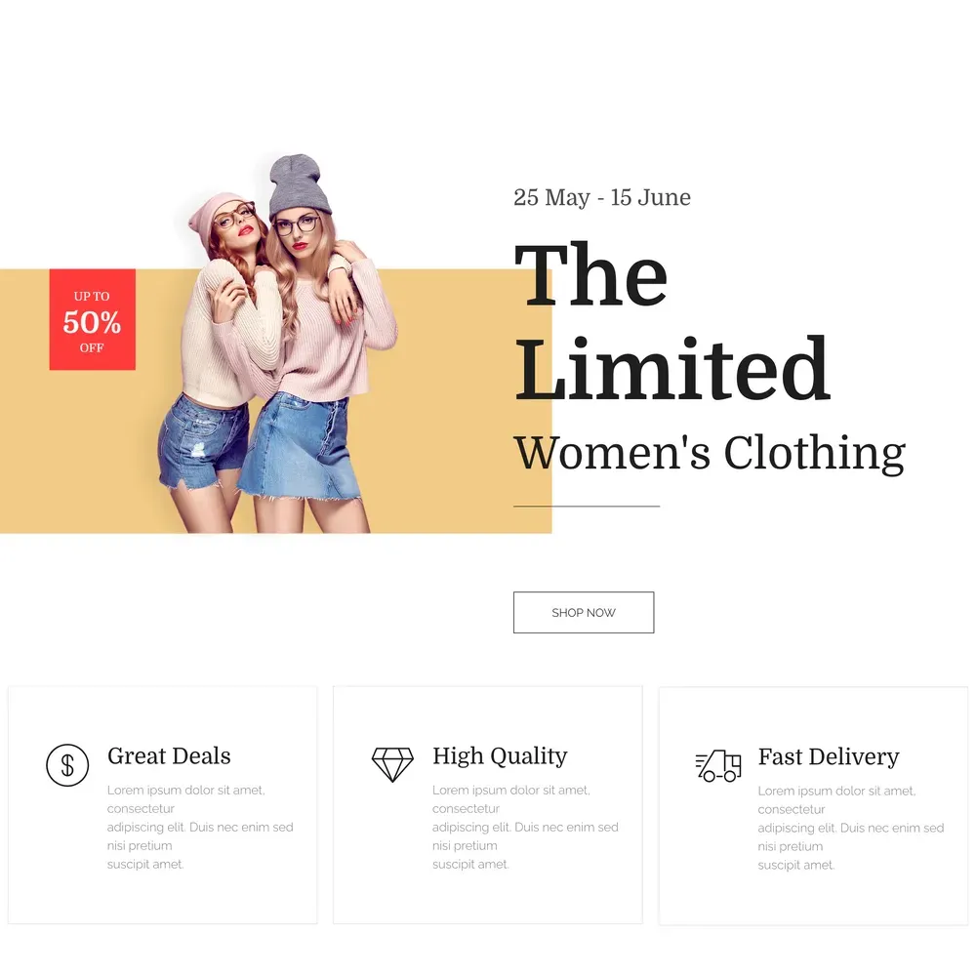Open the High Quality heading

pos(500,756)
